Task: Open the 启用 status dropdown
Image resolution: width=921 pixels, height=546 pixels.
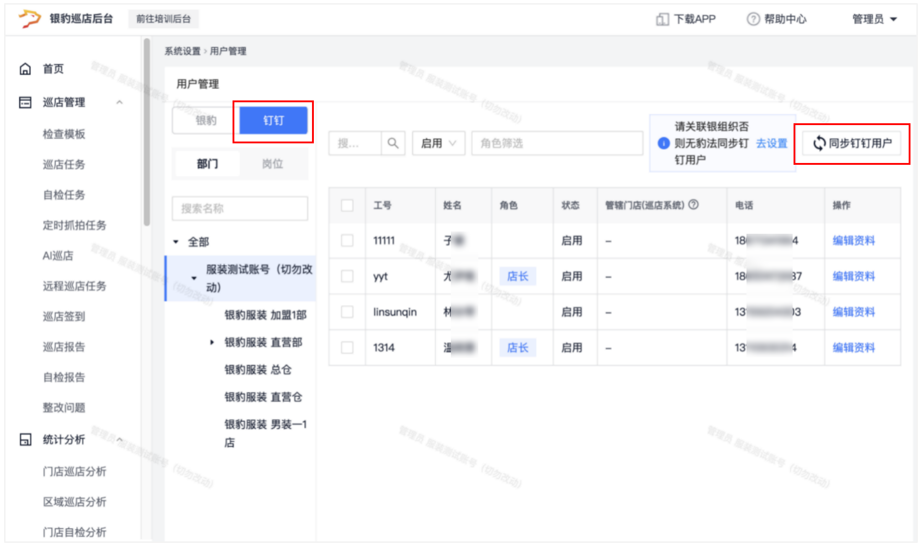Action: [438, 143]
